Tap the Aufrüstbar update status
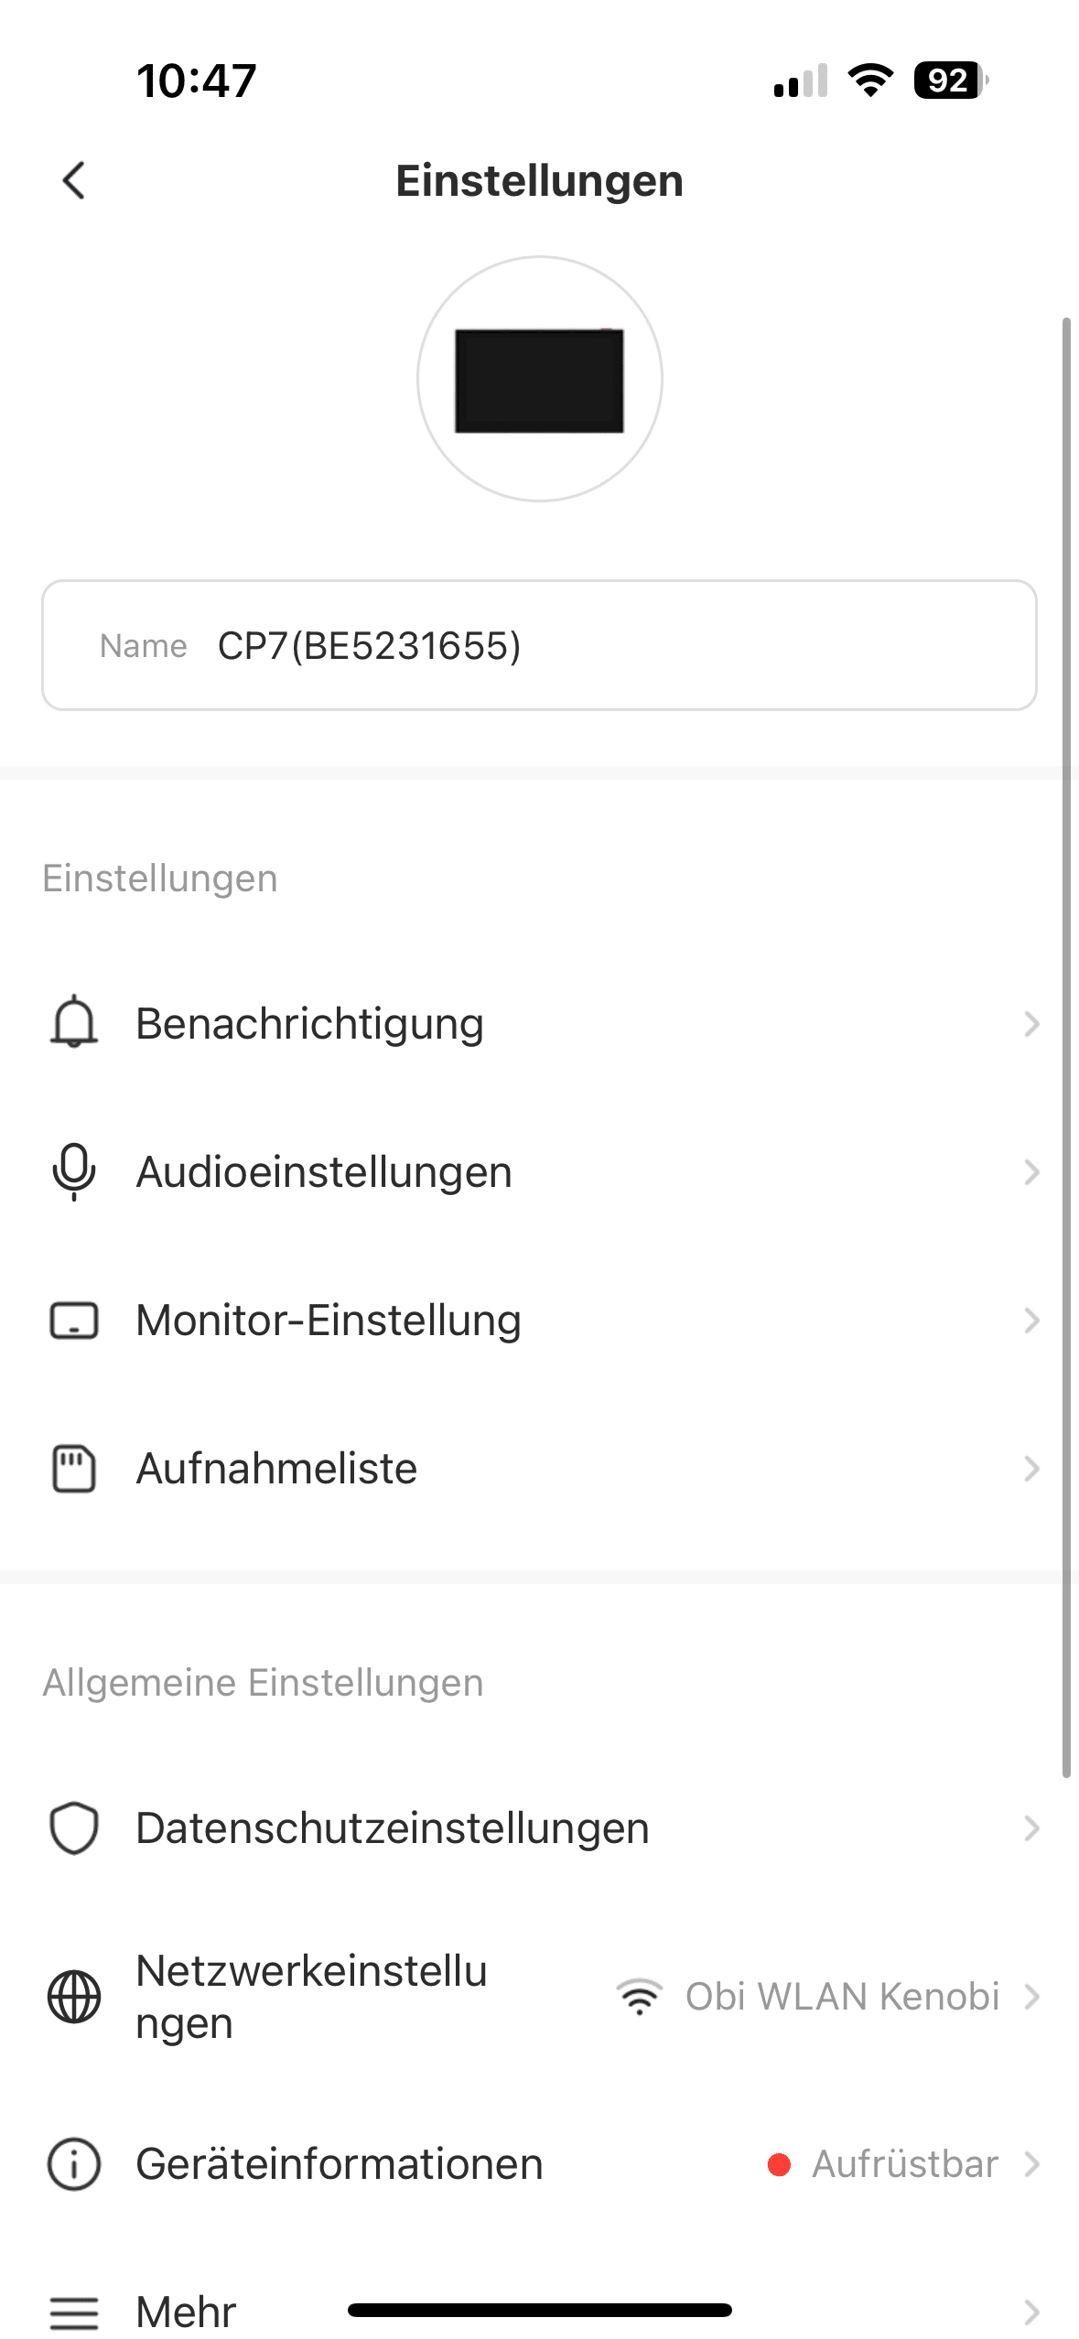The height and width of the screenshot is (2339, 1079). coord(903,2164)
